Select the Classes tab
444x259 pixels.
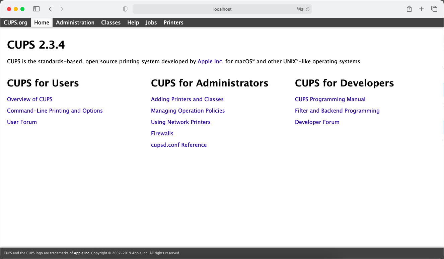110,22
